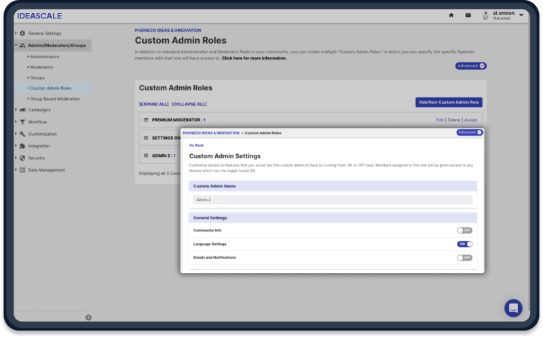This screenshot has width=543, height=338.
Task: Click the 'Custom Admin Settings' heading
Action: (225, 156)
